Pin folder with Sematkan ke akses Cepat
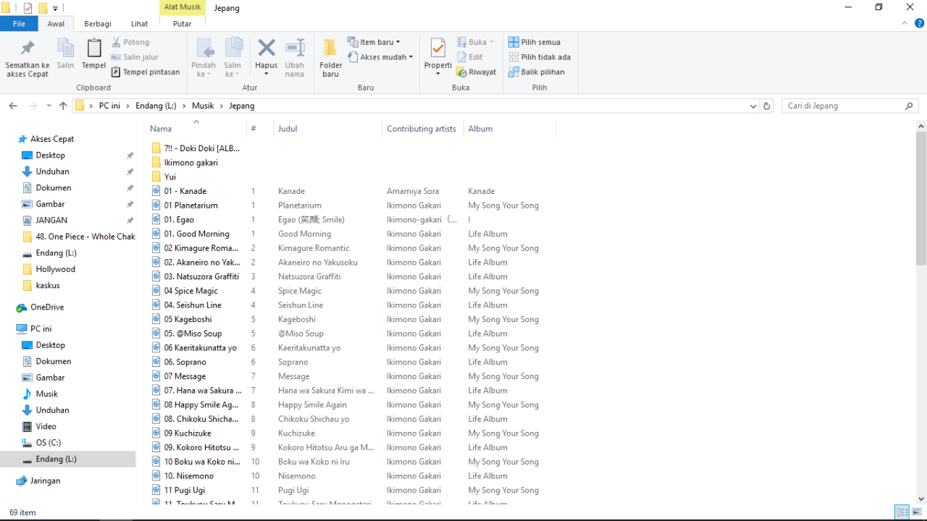The image size is (927, 521). click(28, 59)
